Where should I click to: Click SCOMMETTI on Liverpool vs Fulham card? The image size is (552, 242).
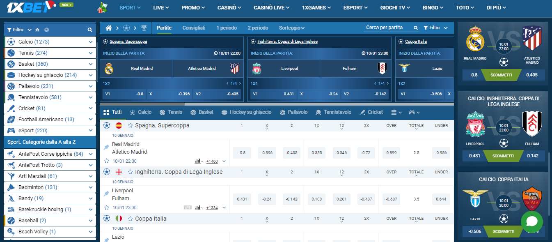503,156
